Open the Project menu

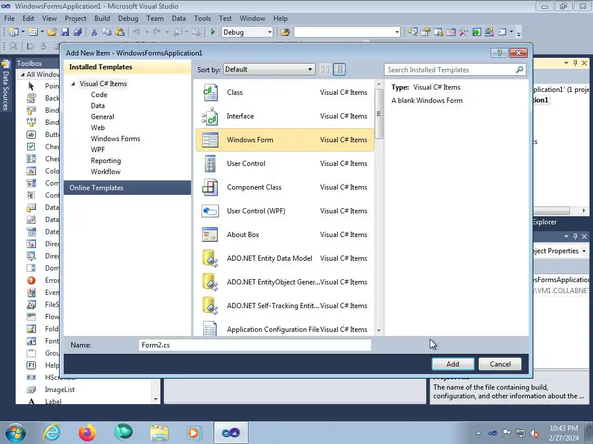tap(75, 18)
